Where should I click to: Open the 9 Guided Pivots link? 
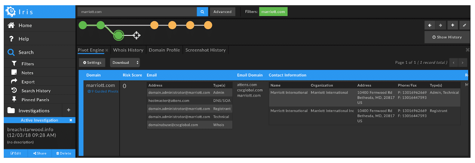point(103,91)
